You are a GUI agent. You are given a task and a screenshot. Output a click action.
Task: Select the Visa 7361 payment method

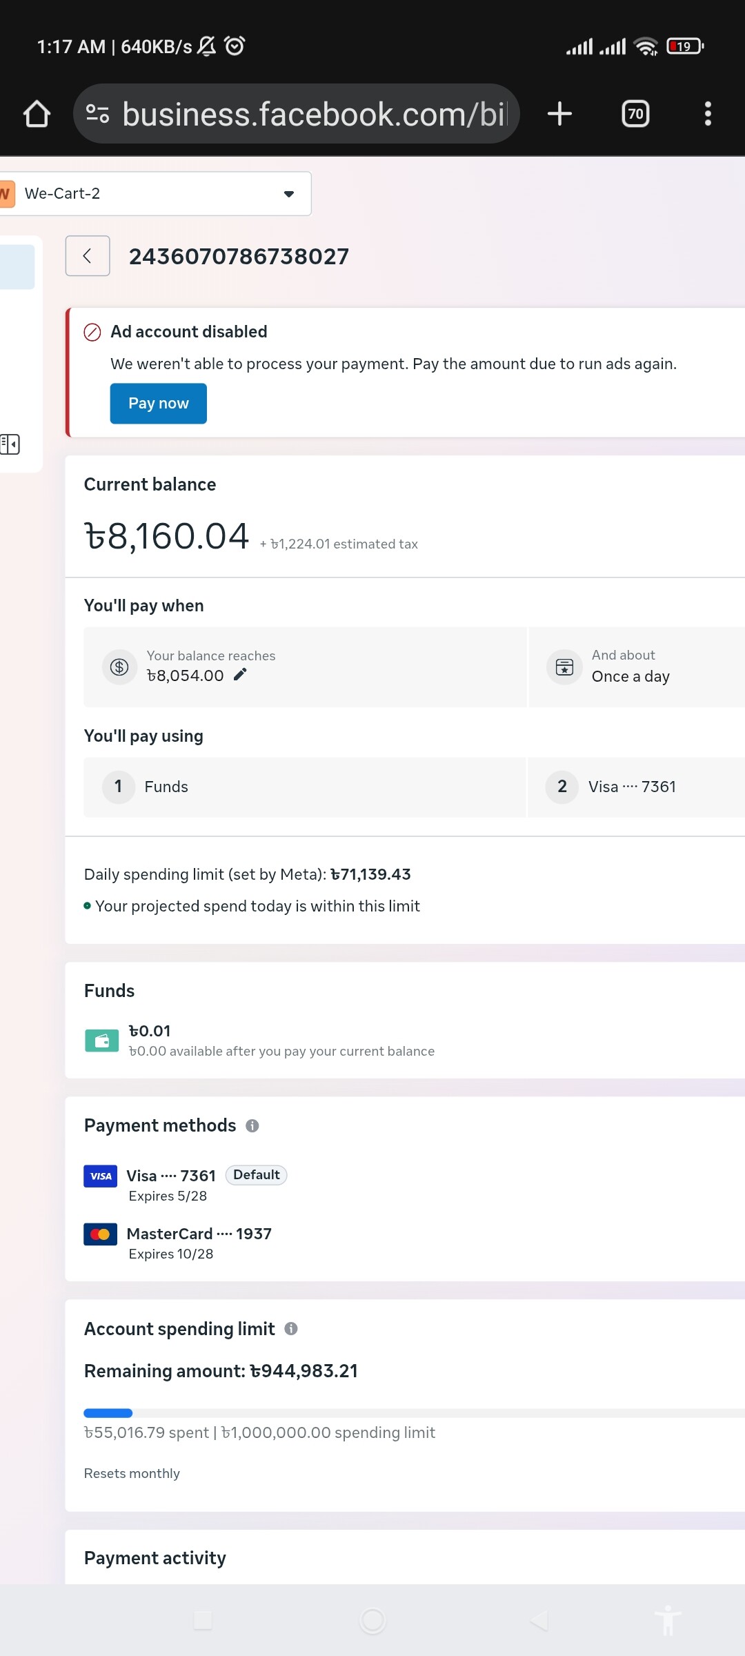(x=171, y=1176)
